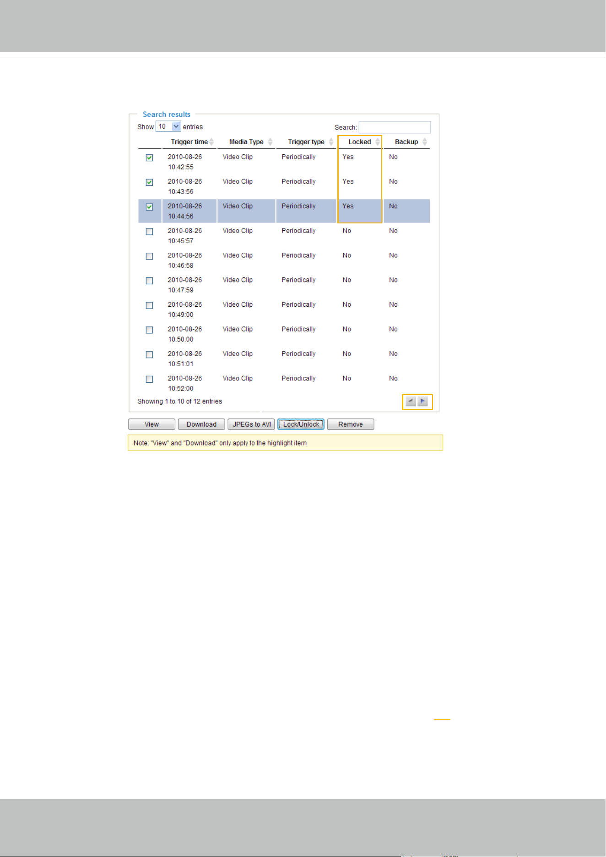The image size is (606, 857).
Task: Select the 2010-08-26 10:52:00 trigger time
Action: click(185, 384)
